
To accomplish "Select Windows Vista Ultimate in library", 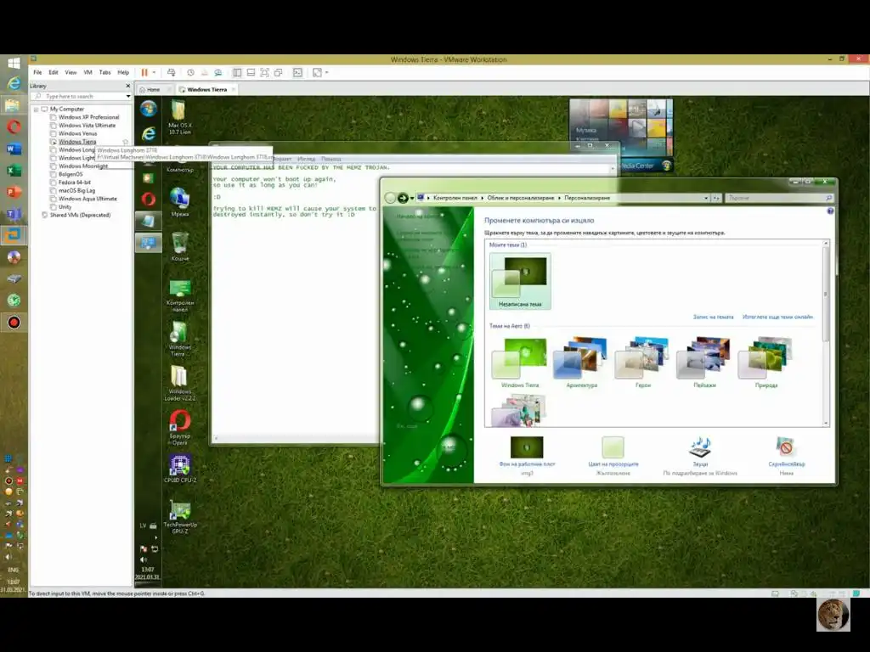I will [88, 126].
